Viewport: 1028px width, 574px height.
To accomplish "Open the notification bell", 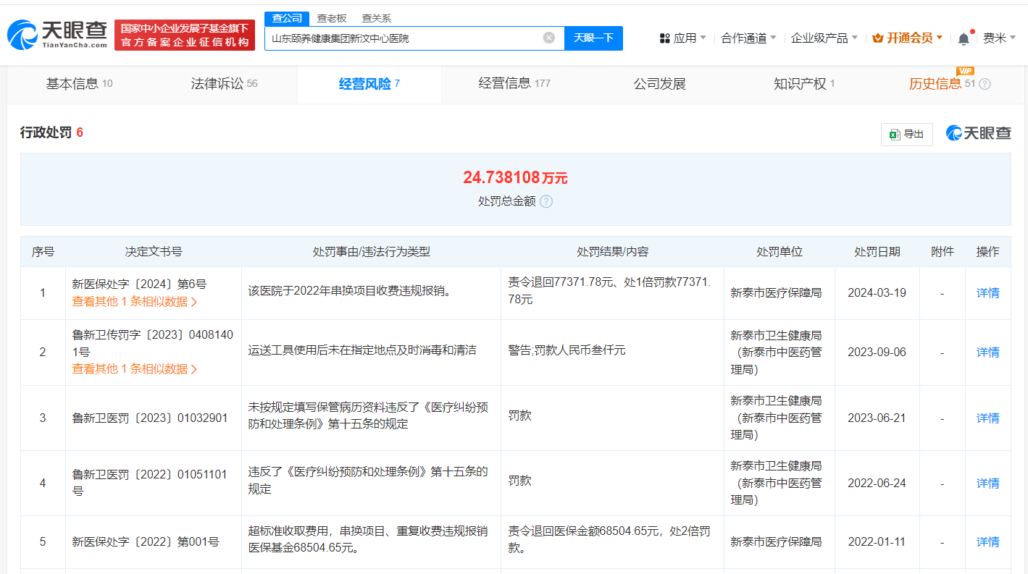I will point(963,38).
